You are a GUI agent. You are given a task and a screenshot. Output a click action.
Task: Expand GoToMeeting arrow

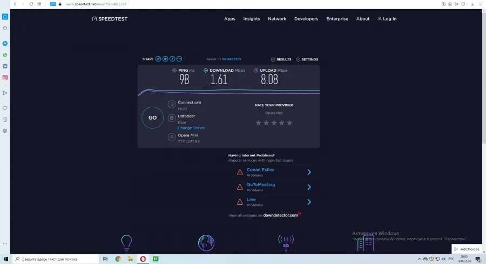click(309, 187)
